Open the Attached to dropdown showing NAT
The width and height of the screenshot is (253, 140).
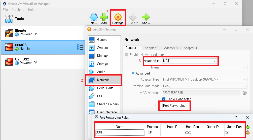point(189,61)
